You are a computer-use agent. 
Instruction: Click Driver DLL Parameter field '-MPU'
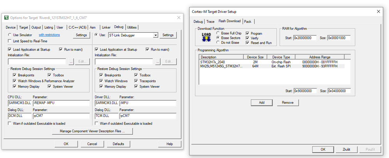148,103
